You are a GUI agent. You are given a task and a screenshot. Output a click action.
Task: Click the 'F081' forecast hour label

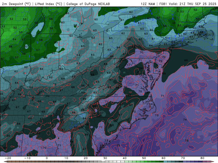tap(163, 4)
